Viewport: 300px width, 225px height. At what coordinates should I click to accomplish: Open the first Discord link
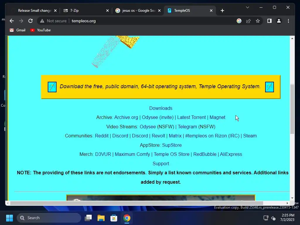[x=120, y=136]
